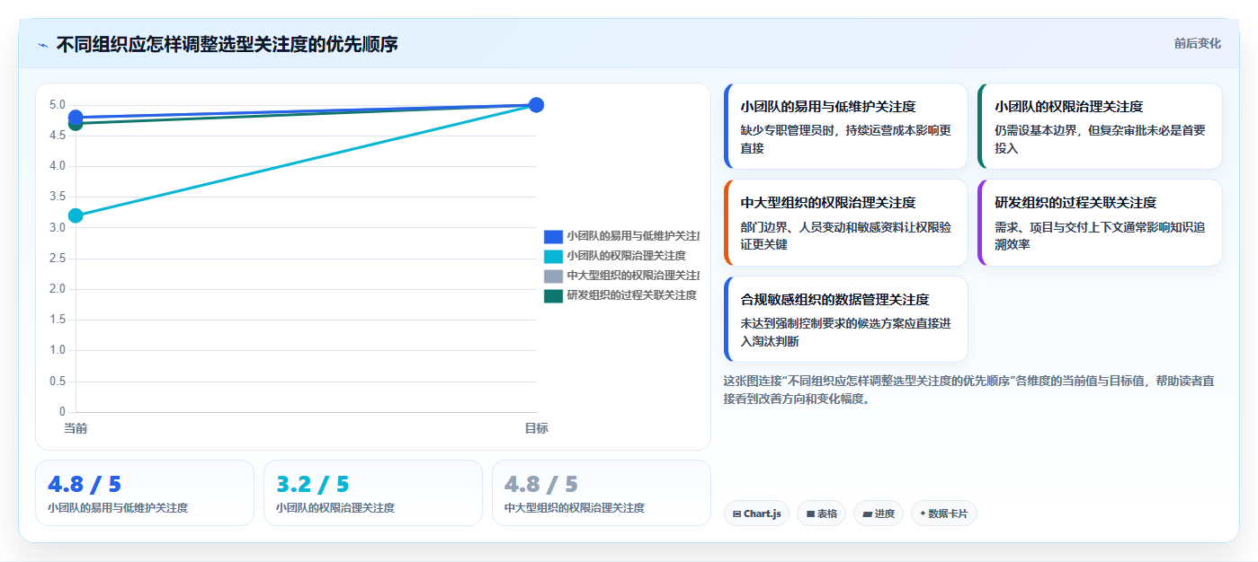Click the diamond icon in the 数据卡片 tag
1258x562 pixels.
point(923,514)
